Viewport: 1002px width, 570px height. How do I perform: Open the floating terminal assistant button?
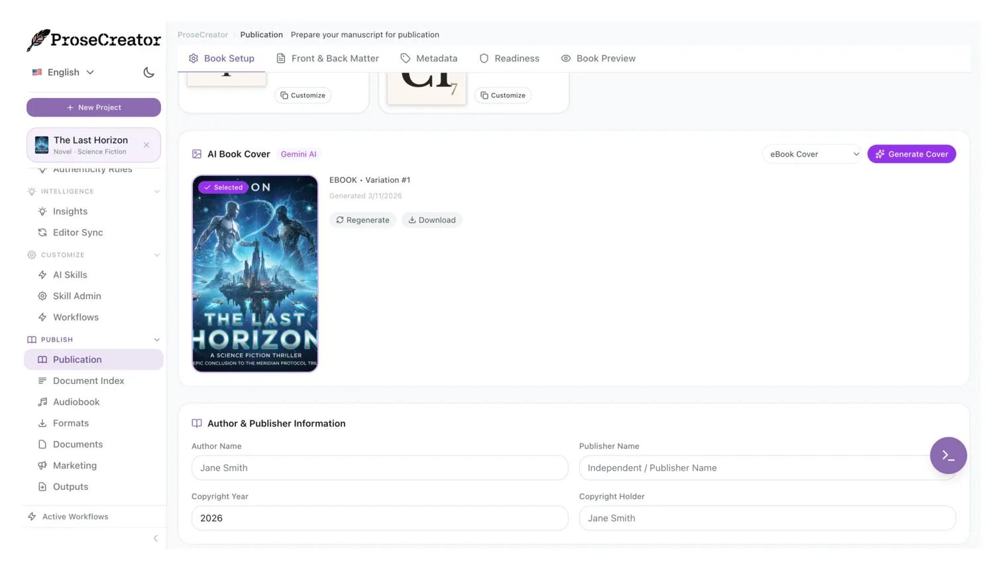point(948,455)
